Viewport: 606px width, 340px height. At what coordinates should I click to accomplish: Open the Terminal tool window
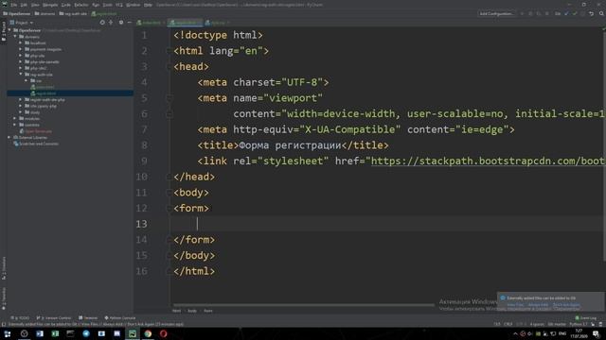(88, 318)
